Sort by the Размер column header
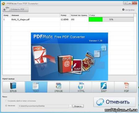The width and height of the screenshot is (139, 113). (65, 15)
